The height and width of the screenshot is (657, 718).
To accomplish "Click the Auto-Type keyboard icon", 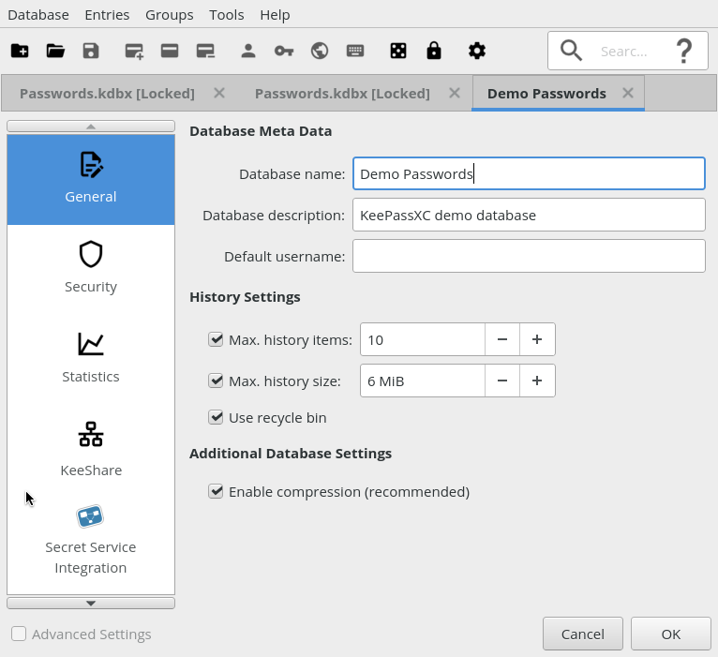I will (x=355, y=51).
